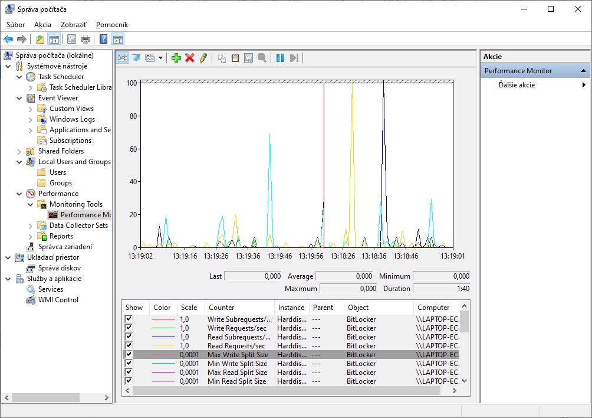Viewport: 592px width, 418px height.
Task: Open the Zobraziť menu
Action: click(73, 25)
